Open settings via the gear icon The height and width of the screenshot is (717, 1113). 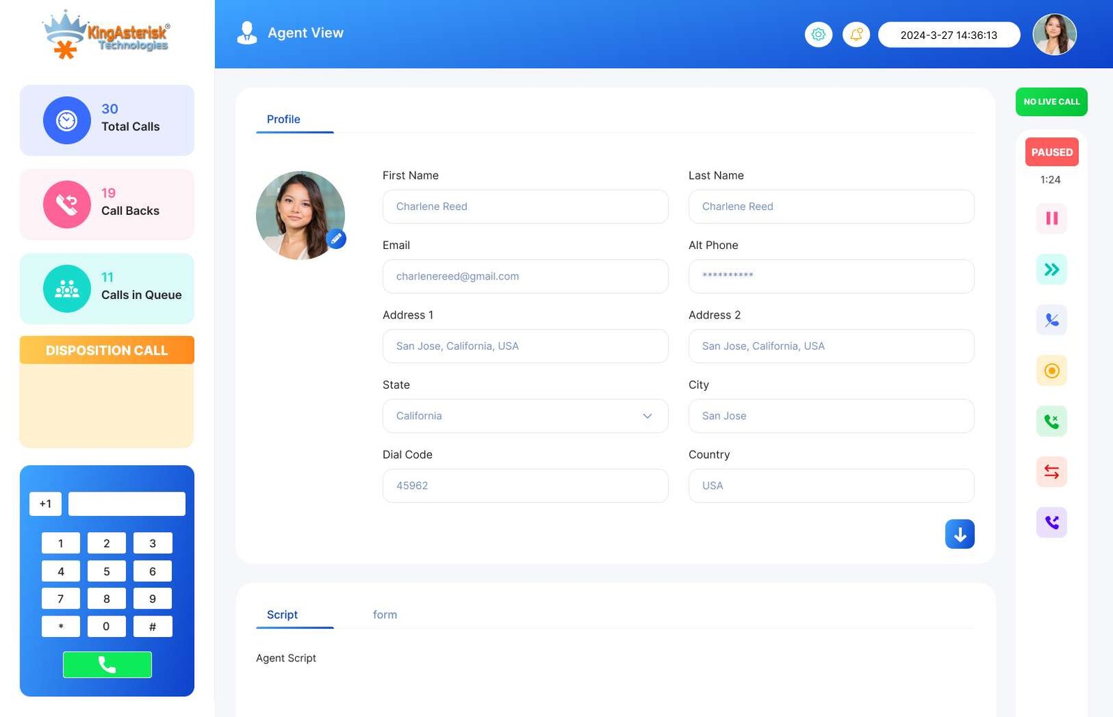[818, 34]
